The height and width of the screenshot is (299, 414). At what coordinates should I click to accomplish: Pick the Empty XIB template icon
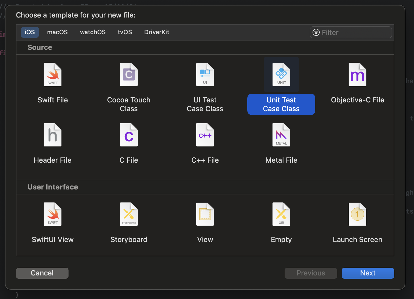click(281, 214)
